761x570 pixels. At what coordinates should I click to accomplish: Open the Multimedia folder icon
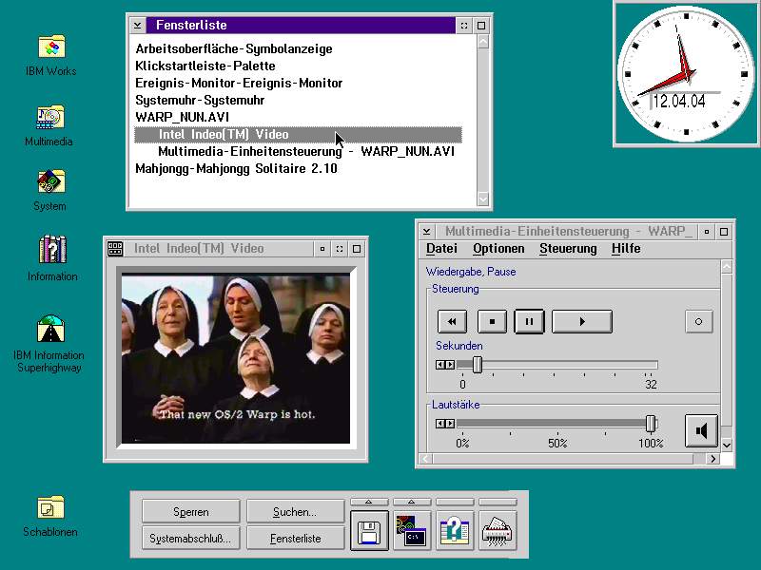pyautogui.click(x=50, y=117)
